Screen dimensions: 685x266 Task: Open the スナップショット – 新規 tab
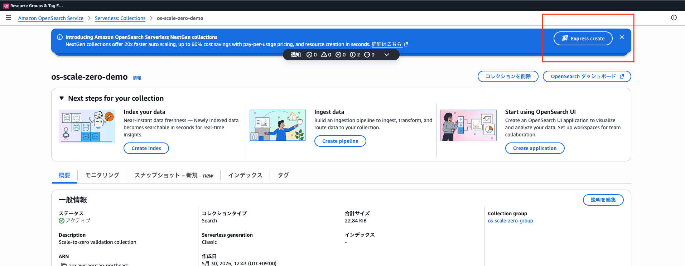tap(174, 175)
